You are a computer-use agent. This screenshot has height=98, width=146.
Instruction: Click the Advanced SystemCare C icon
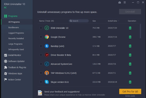pyautogui.click(x=47, y=64)
